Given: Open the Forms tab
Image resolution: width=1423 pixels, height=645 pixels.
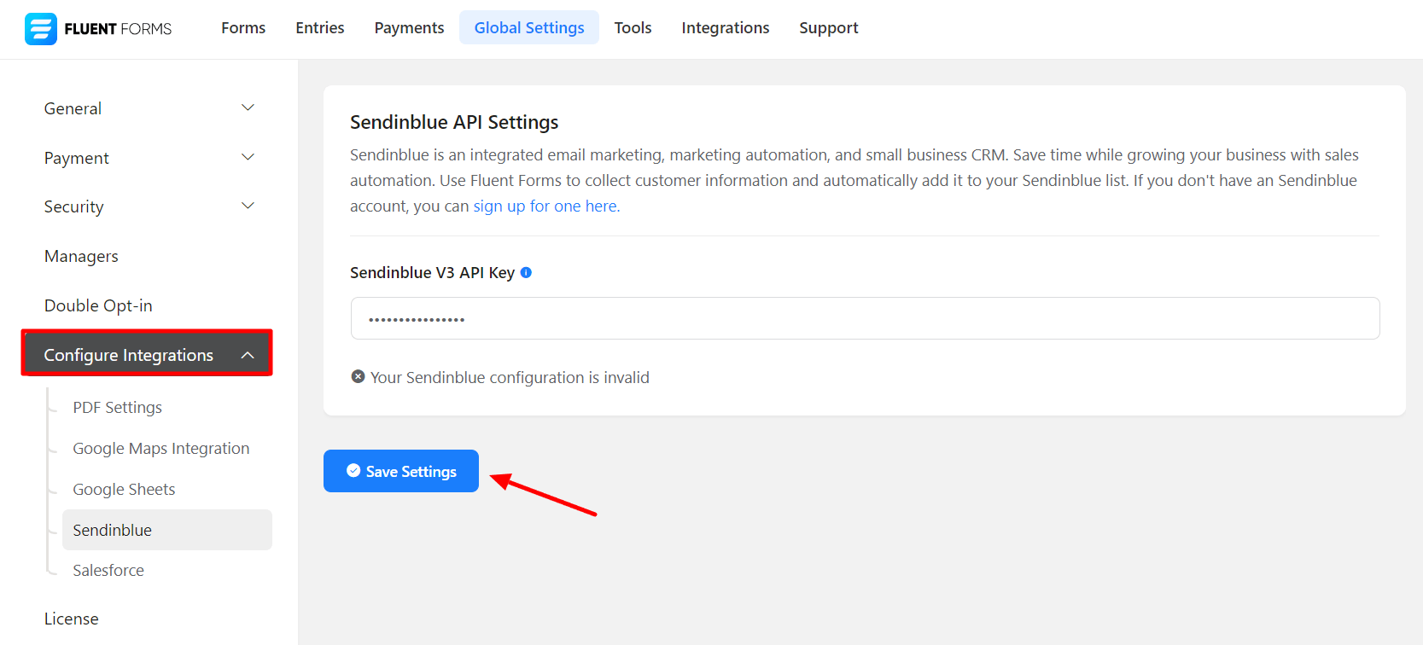Looking at the screenshot, I should [243, 28].
